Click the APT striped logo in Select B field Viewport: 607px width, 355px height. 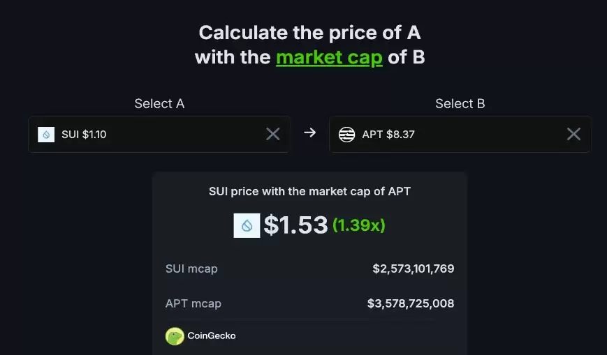pyautogui.click(x=346, y=135)
